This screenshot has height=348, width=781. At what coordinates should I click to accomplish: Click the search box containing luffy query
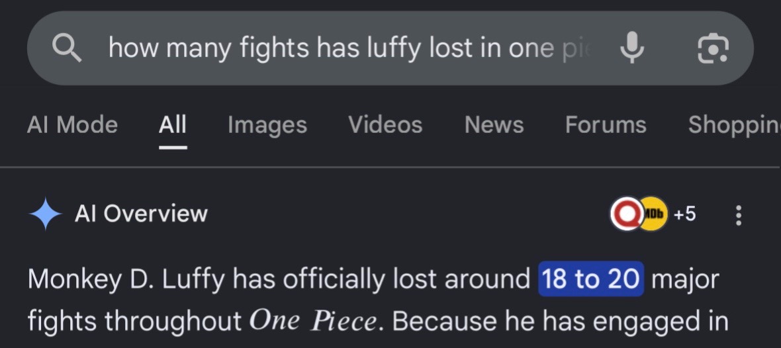(x=390, y=48)
